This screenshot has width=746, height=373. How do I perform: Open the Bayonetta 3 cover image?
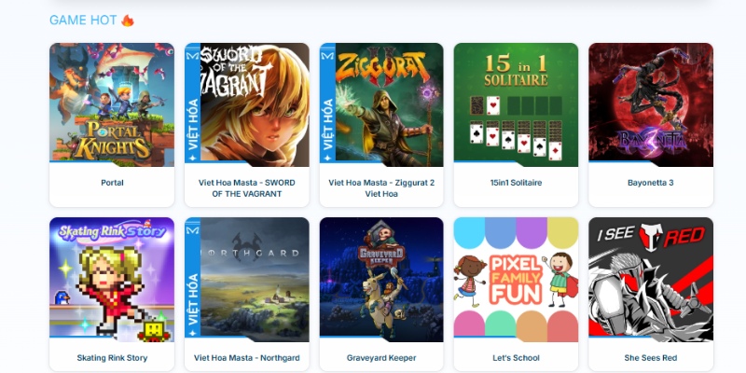tap(651, 104)
